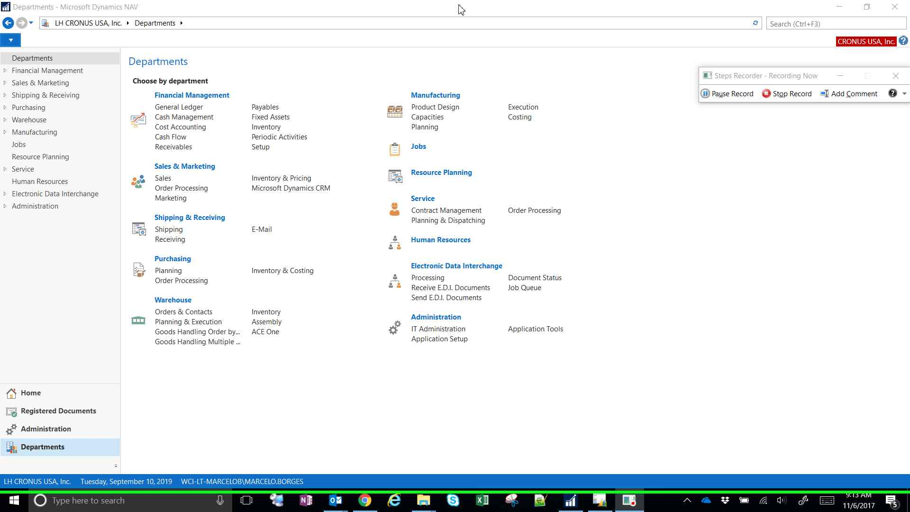Click the Back navigation arrow
The height and width of the screenshot is (512, 910).
click(x=8, y=23)
